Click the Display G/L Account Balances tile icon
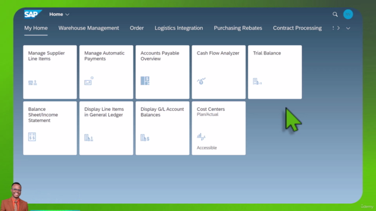Screen dimensions: 376x211 (145, 138)
